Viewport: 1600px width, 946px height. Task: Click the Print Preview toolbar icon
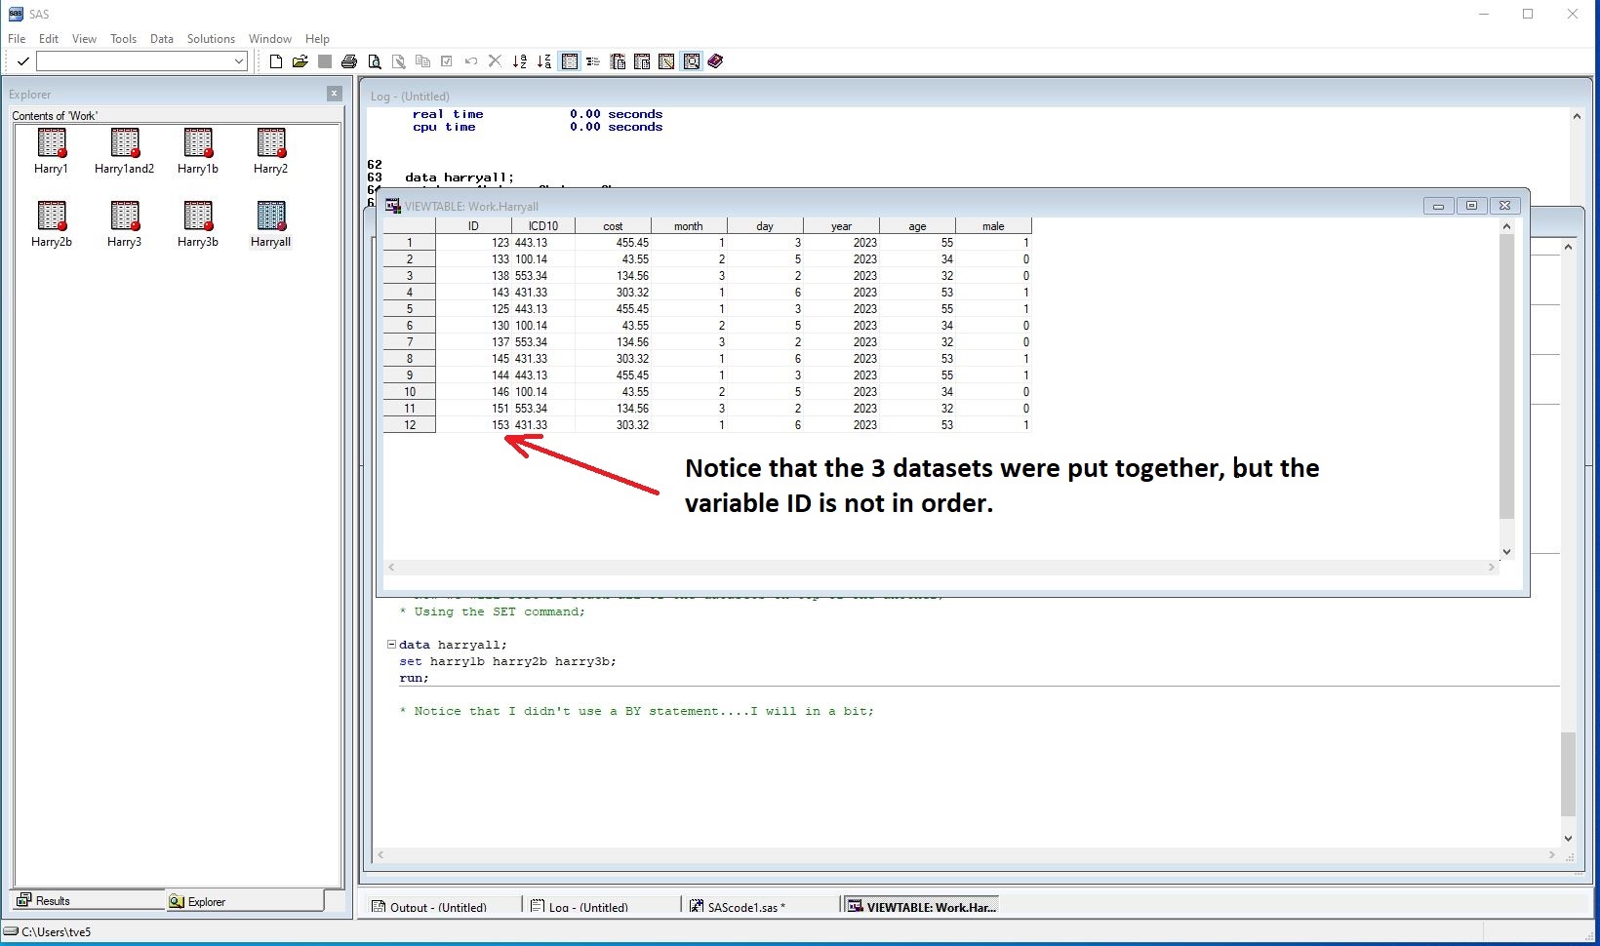[x=374, y=61]
